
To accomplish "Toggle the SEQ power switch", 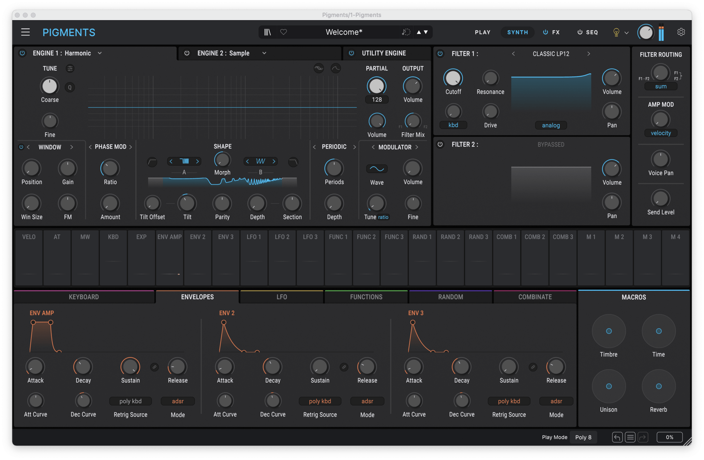I will pyautogui.click(x=580, y=32).
